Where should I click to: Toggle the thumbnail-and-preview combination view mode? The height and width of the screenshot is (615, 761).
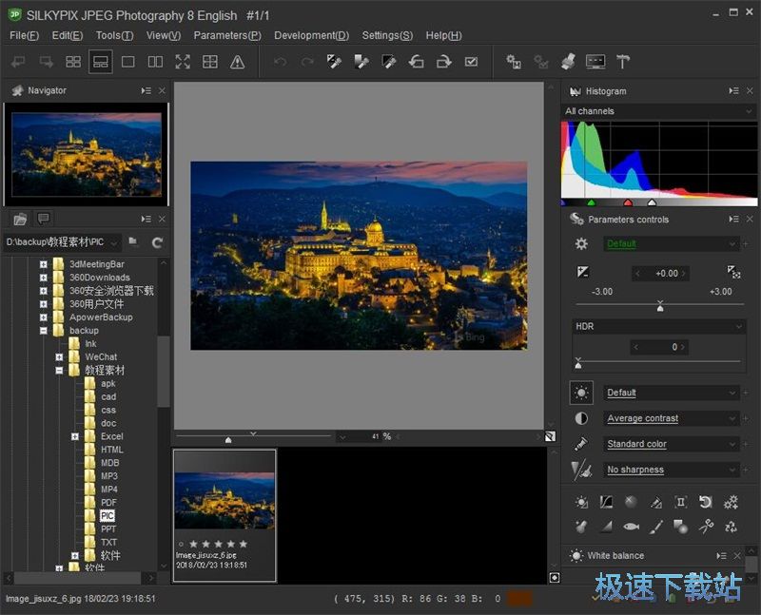click(101, 62)
